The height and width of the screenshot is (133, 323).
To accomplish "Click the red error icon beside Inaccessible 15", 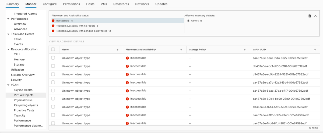I will 53,21.
